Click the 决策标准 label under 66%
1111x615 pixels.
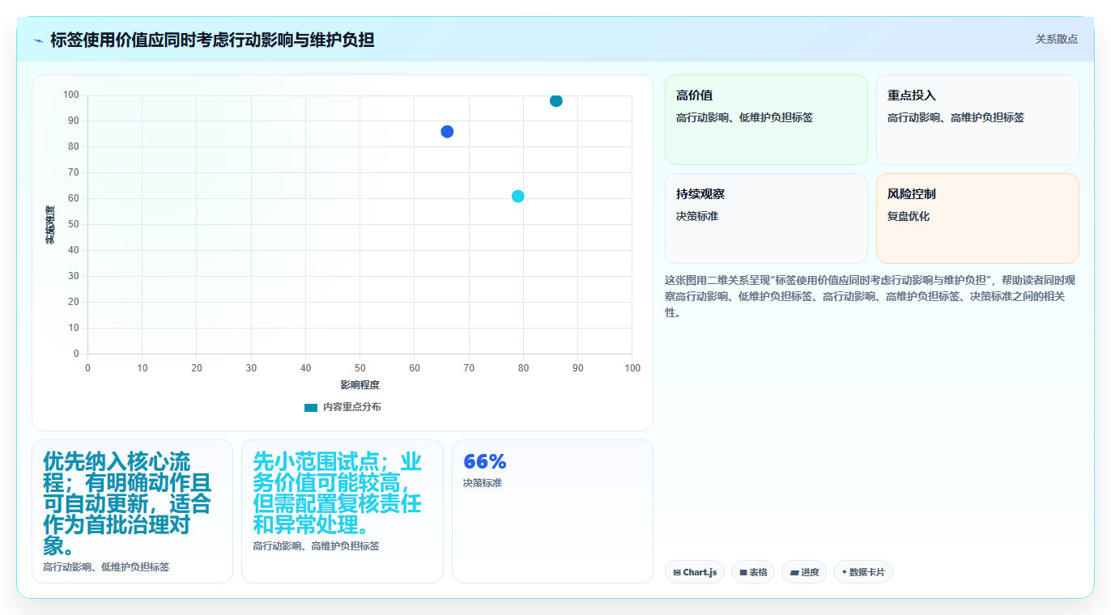tap(483, 483)
